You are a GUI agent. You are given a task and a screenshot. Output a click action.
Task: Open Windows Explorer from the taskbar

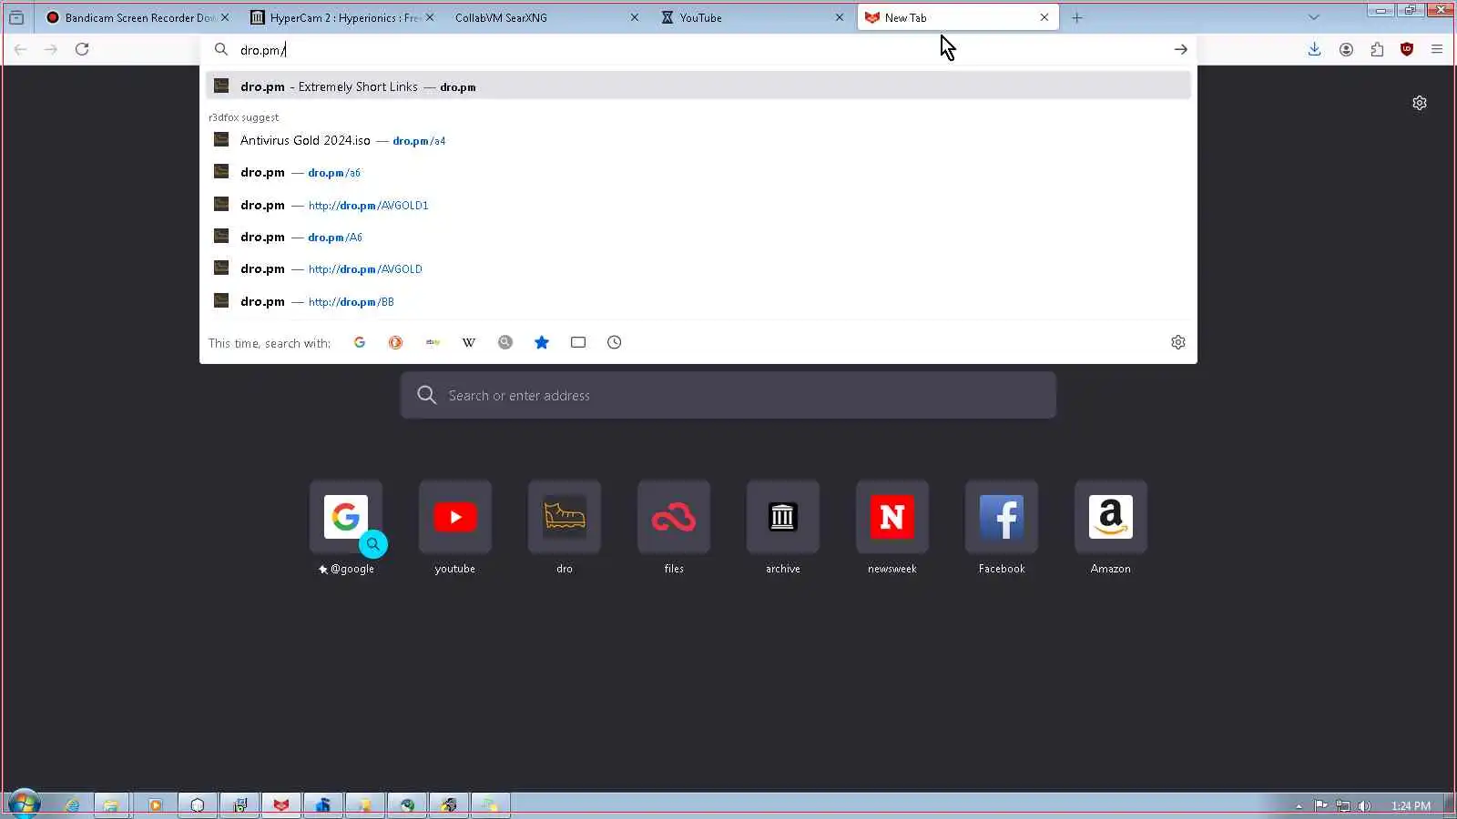pos(111,805)
